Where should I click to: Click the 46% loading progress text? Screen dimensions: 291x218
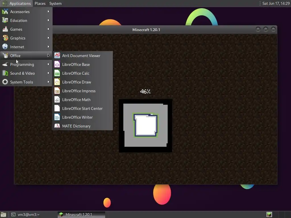145,91
